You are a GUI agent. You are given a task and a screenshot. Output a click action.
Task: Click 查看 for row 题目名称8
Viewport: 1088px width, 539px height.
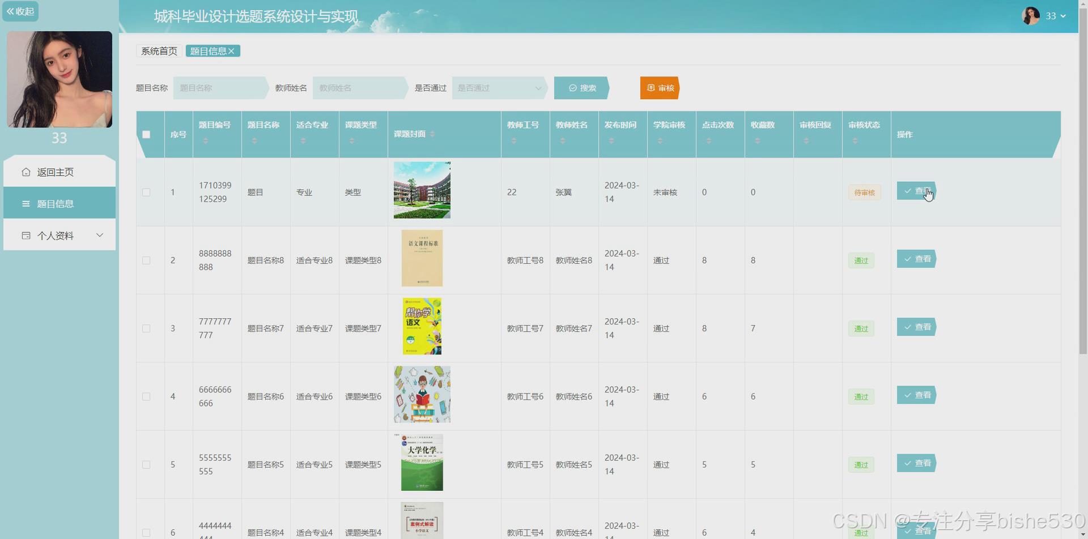916,259
